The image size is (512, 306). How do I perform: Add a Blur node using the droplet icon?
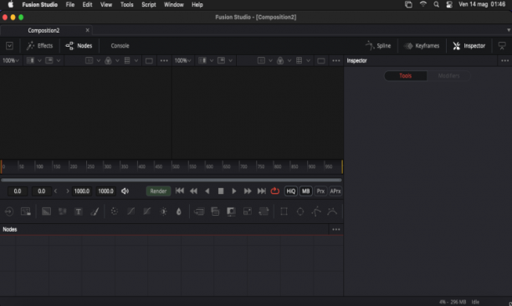pyautogui.click(x=178, y=212)
